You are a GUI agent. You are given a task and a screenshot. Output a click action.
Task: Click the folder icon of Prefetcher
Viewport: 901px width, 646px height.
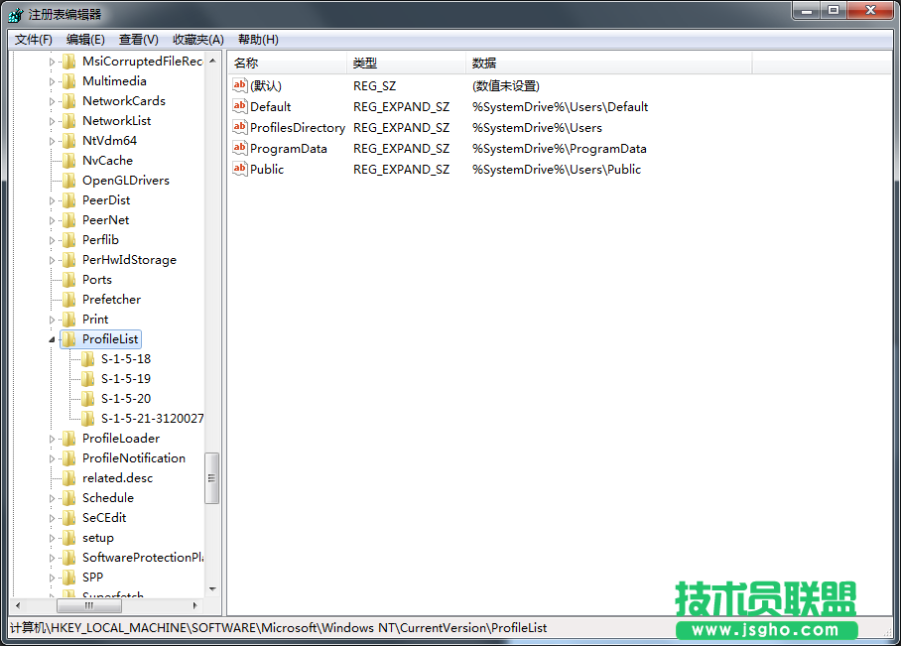tap(68, 299)
